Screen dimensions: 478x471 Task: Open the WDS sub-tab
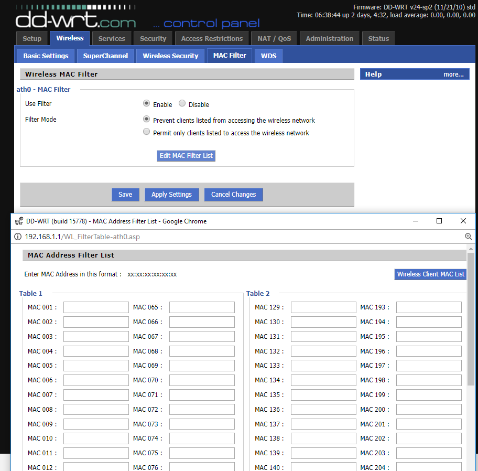(x=268, y=56)
